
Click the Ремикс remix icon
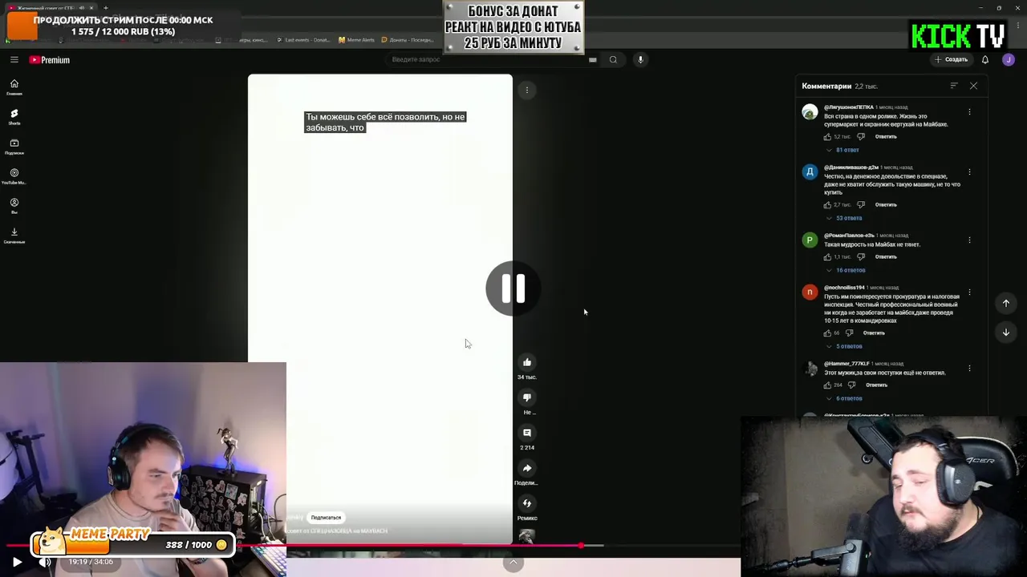pyautogui.click(x=527, y=503)
